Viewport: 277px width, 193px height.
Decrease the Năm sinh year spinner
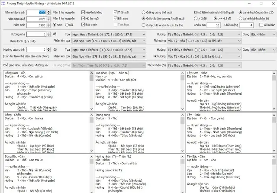[x=49, y=26]
